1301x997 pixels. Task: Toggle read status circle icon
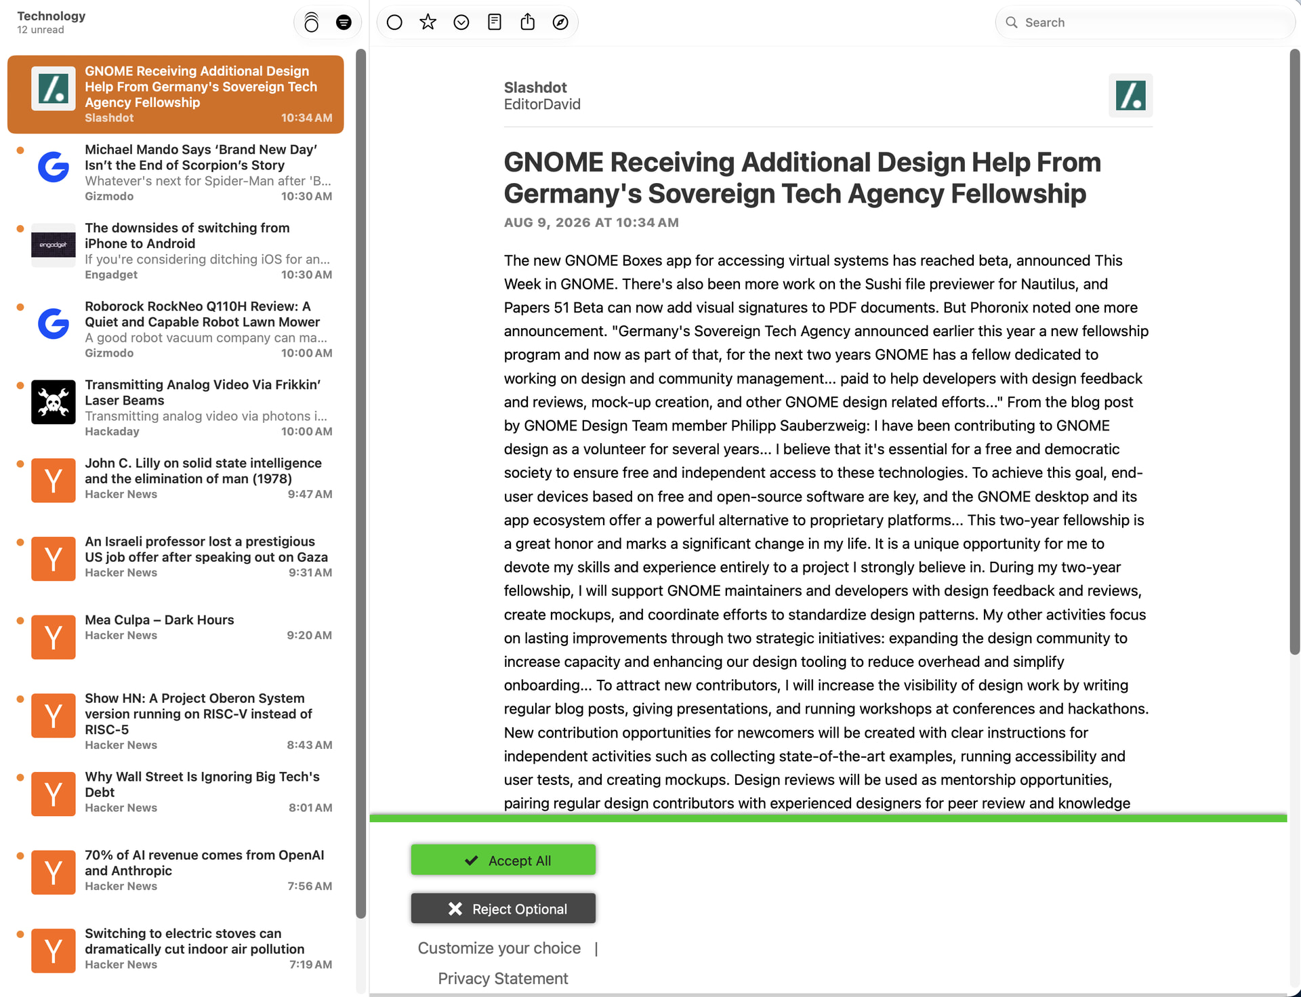(394, 22)
